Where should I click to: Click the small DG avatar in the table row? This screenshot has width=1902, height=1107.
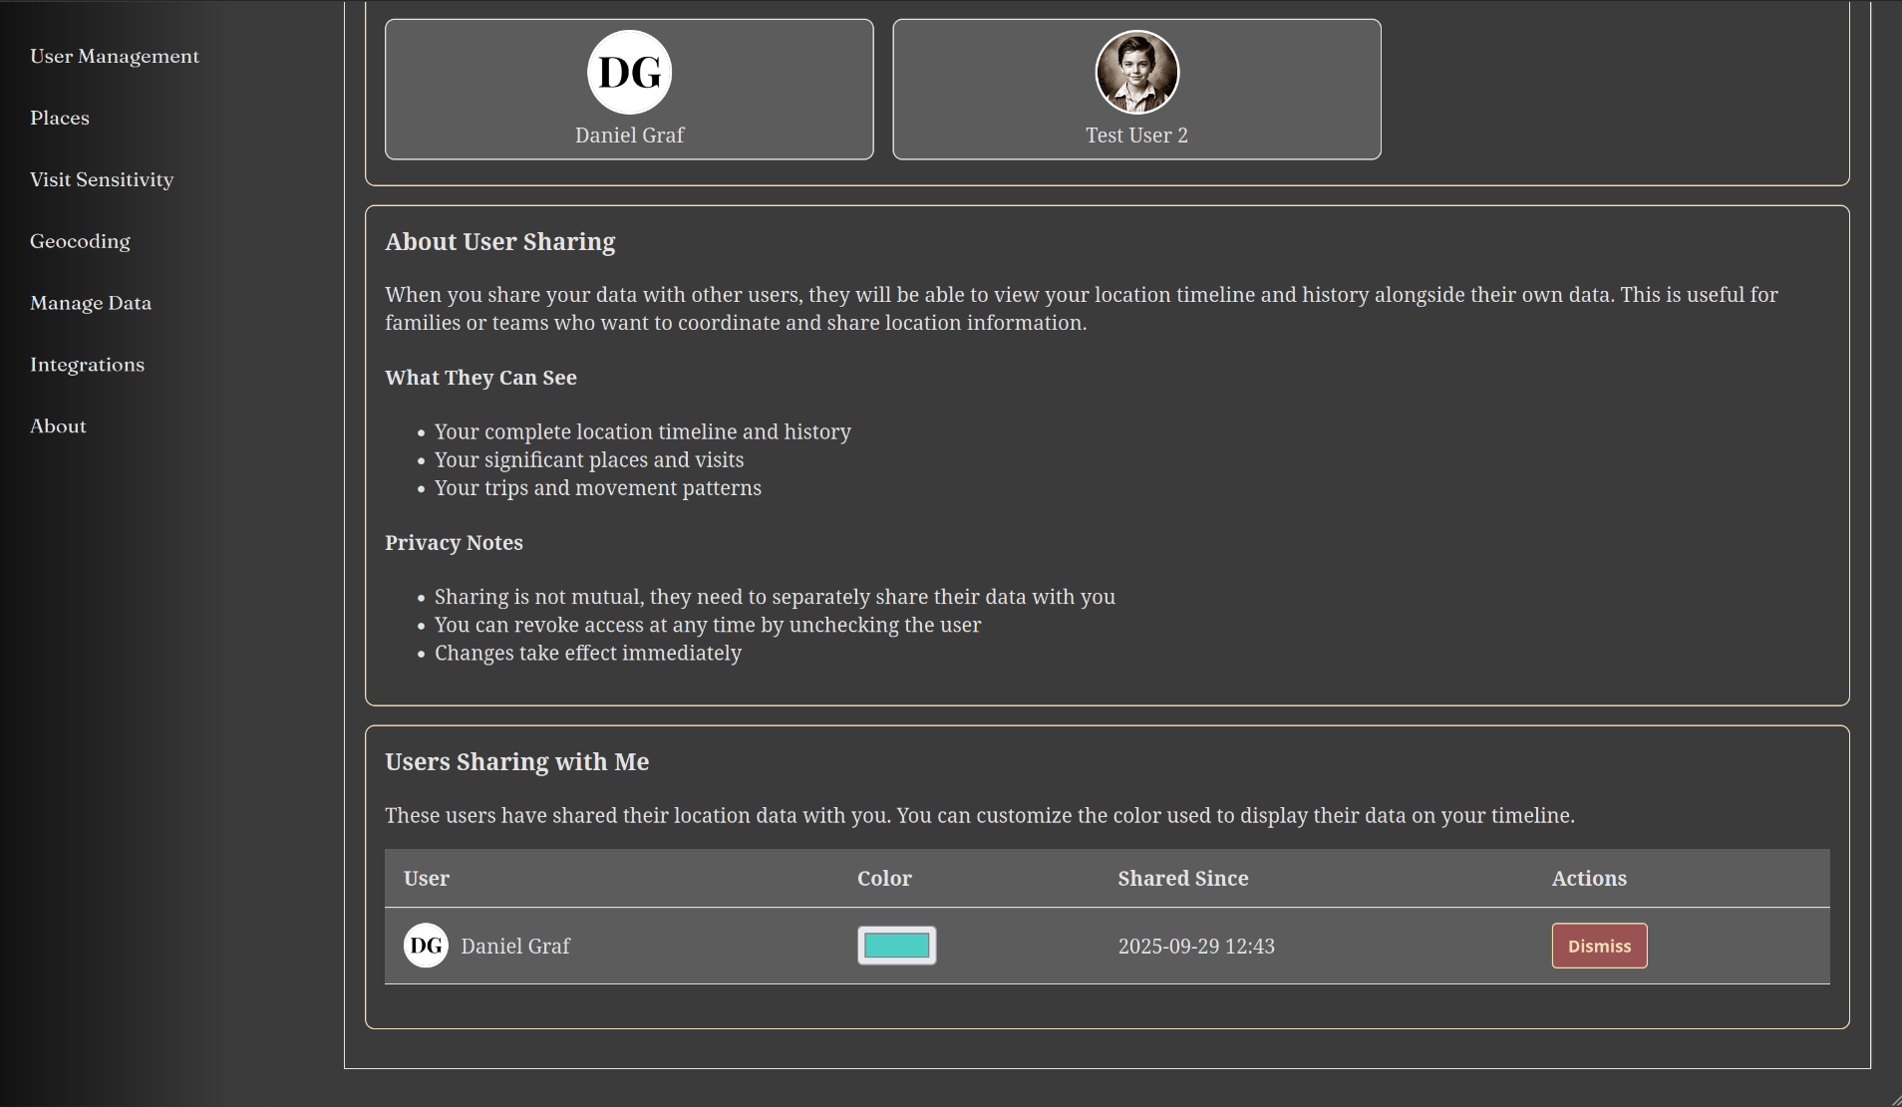pyautogui.click(x=426, y=946)
